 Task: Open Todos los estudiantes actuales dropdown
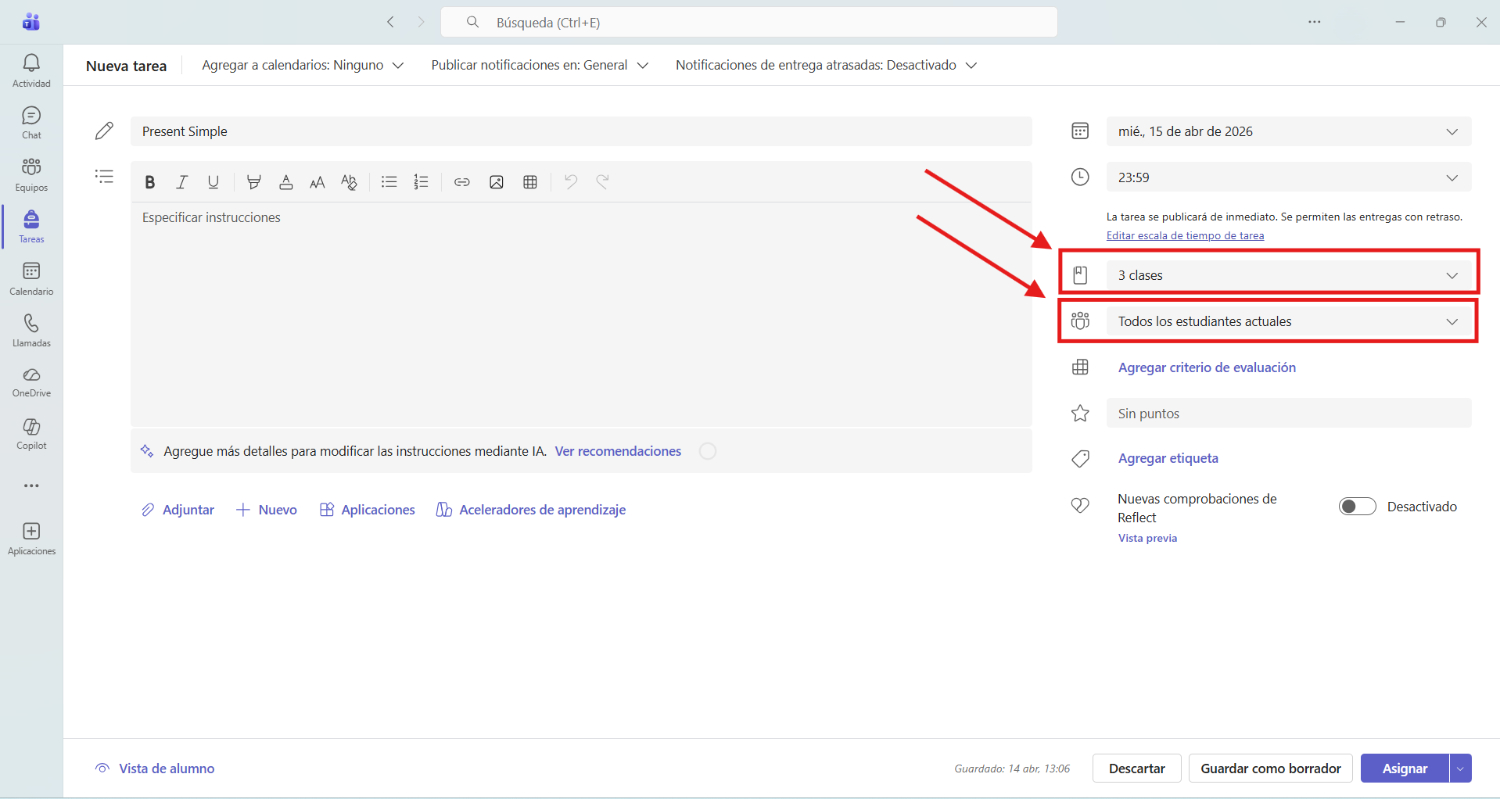coord(1289,321)
